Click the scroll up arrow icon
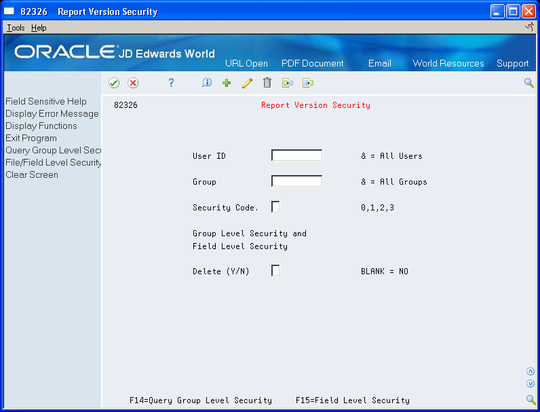Image resolution: width=540 pixels, height=412 pixels. [x=531, y=371]
